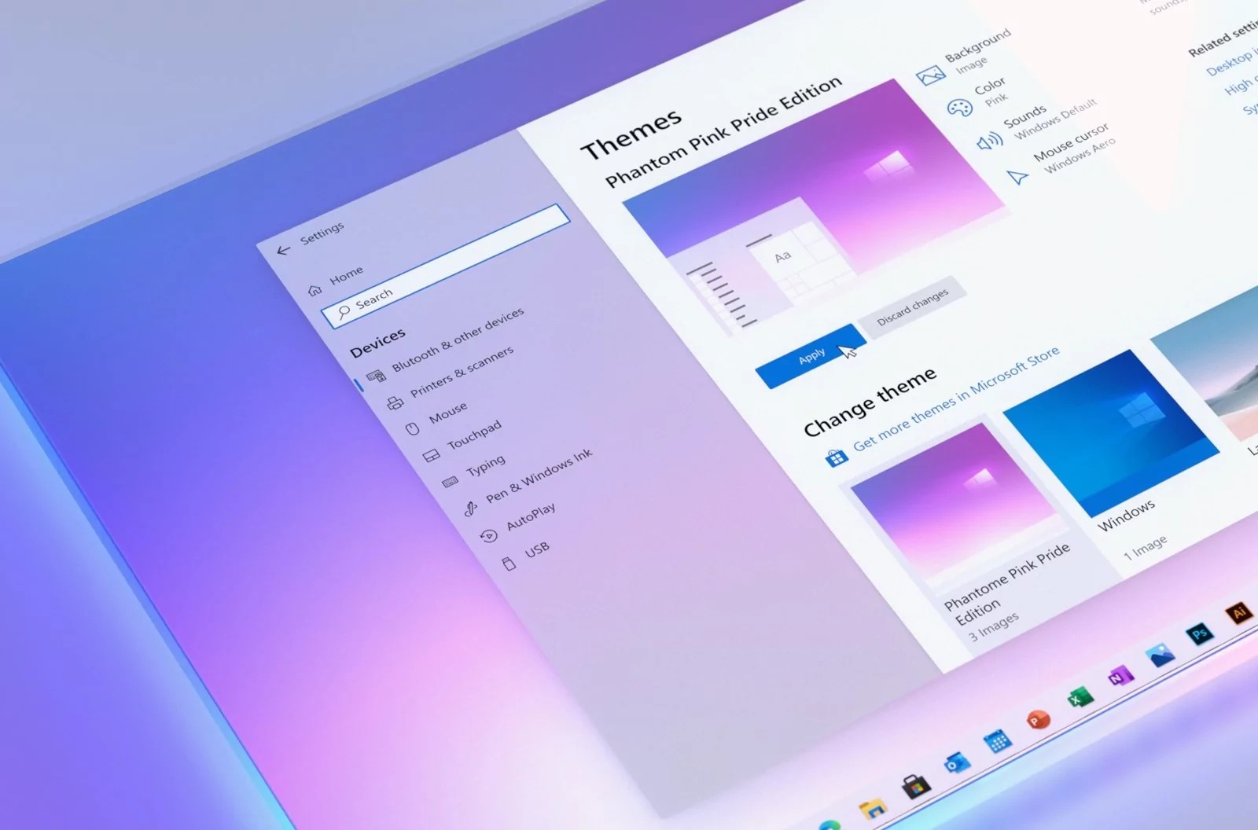This screenshot has height=830, width=1258.
Task: Click the back arrow next to Settings
Action: (x=284, y=250)
